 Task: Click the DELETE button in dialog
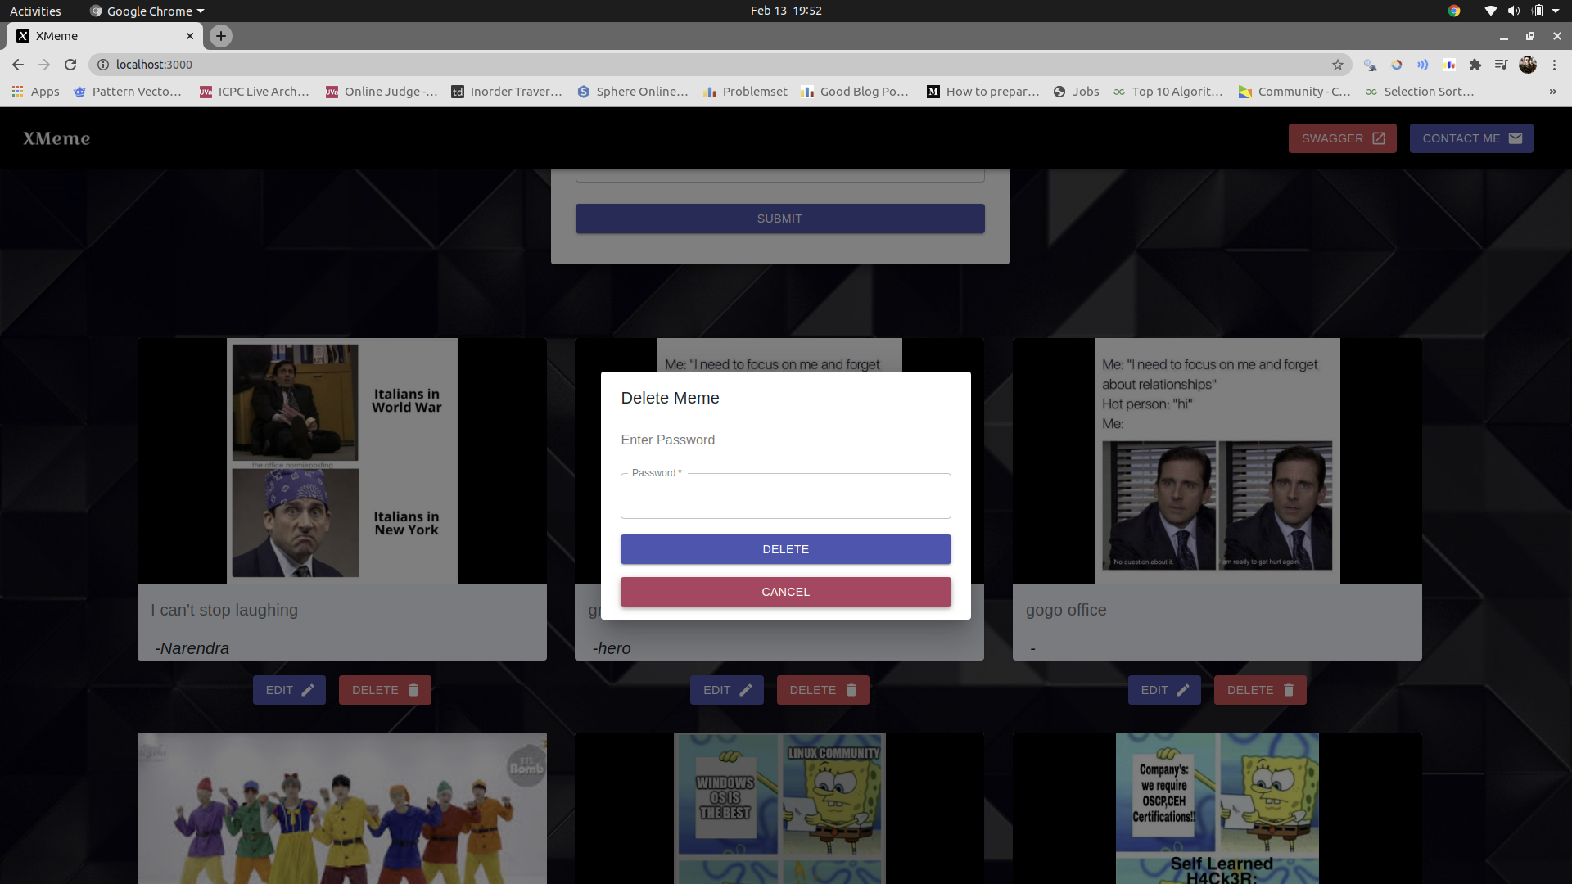point(785,549)
